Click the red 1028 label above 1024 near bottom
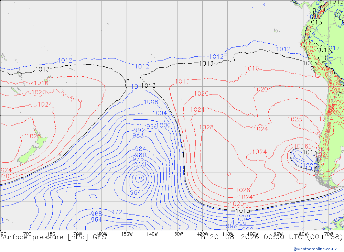 tap(243, 190)
